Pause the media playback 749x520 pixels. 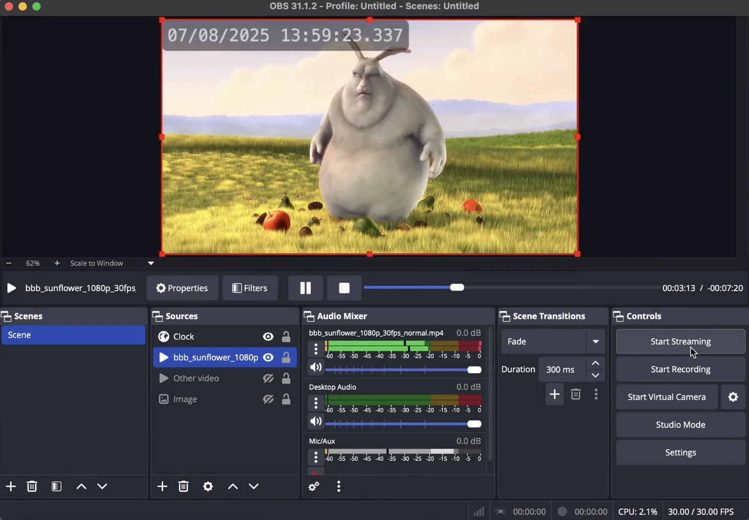[305, 288]
